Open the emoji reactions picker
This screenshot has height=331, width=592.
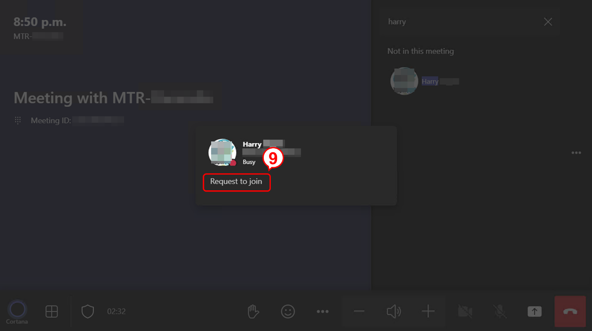pyautogui.click(x=288, y=312)
